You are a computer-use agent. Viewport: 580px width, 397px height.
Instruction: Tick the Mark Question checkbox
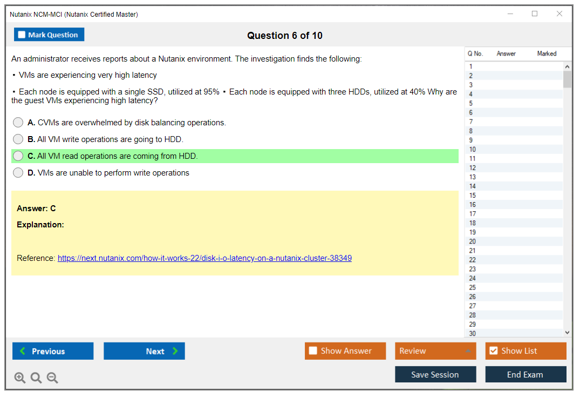coord(22,35)
